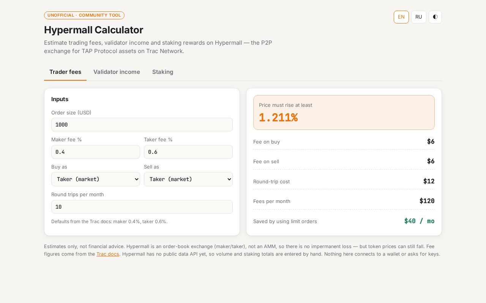Viewport: 486px width, 303px height.
Task: Follow the Trac docs link
Action: (x=108, y=254)
